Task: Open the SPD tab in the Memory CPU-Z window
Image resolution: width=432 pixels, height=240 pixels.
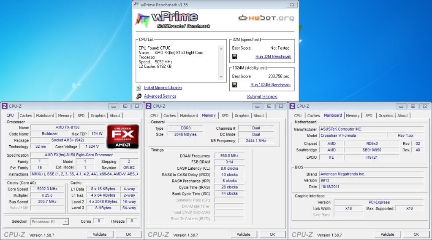Action: 225,115
